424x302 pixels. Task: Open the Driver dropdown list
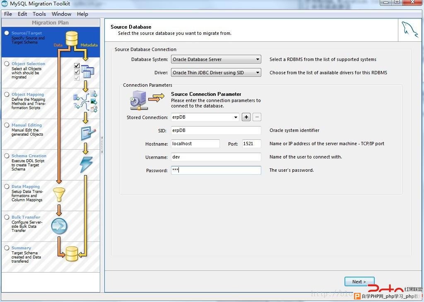coord(216,73)
